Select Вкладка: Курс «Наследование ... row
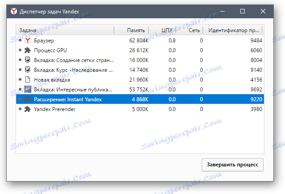Screen dimensions: 285x194 click(x=140, y=70)
